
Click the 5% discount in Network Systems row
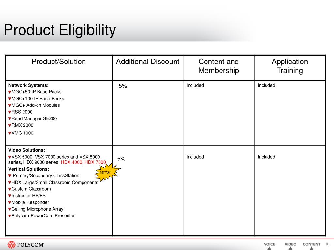123,86
